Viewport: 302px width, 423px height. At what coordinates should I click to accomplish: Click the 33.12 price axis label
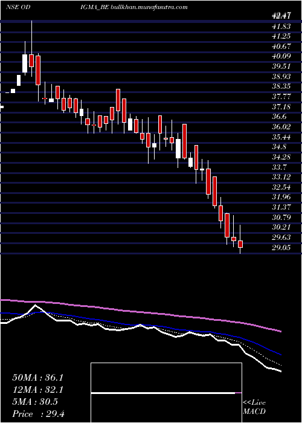pyautogui.click(x=281, y=177)
